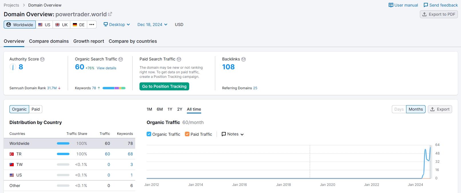Image resolution: width=461 pixels, height=193 pixels.
Task: Click the US flag in the Distribution table
Action: click(12, 175)
